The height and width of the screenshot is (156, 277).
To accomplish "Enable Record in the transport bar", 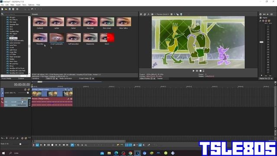I will click(x=33, y=145).
